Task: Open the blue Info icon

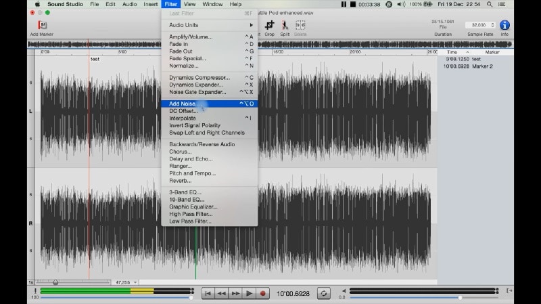Action: pos(504,25)
